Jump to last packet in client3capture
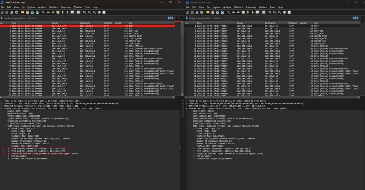 click(68, 12)
